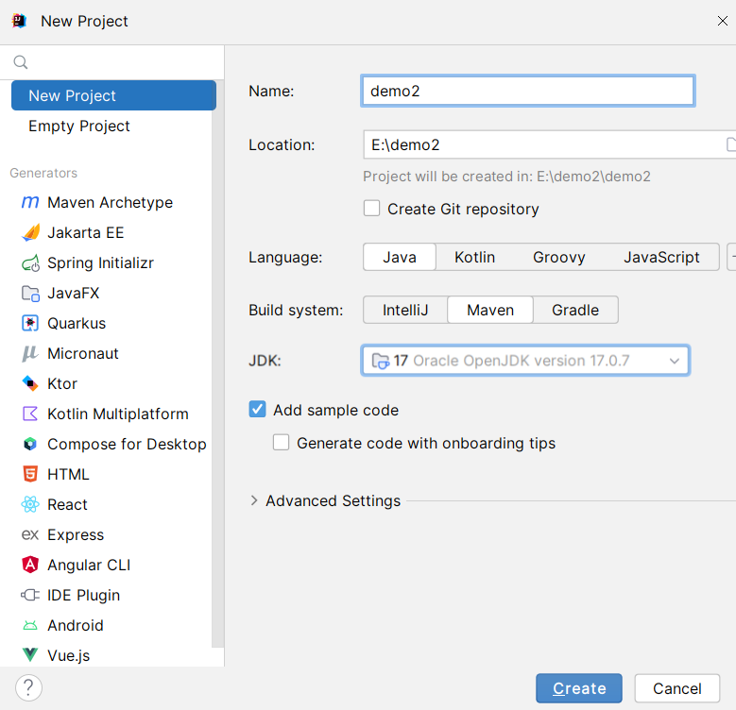
Task: Open help with the question mark button
Action: pyautogui.click(x=28, y=688)
